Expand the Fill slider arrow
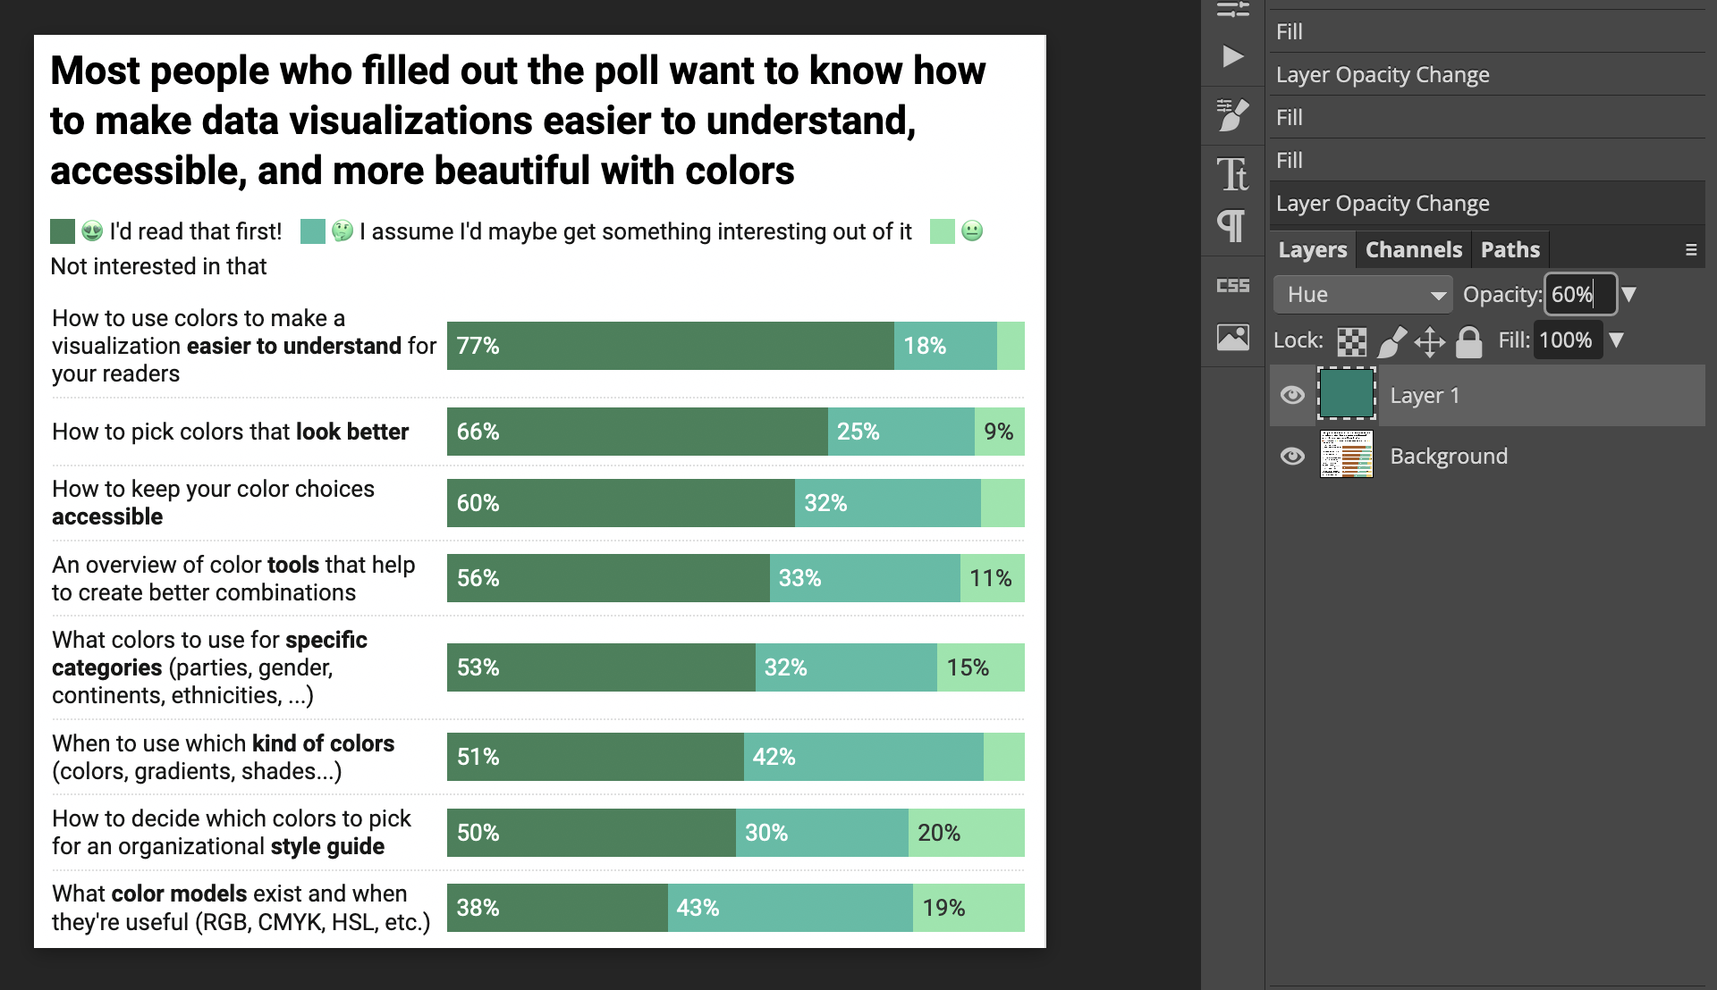Image resolution: width=1717 pixels, height=990 pixels. [1617, 340]
